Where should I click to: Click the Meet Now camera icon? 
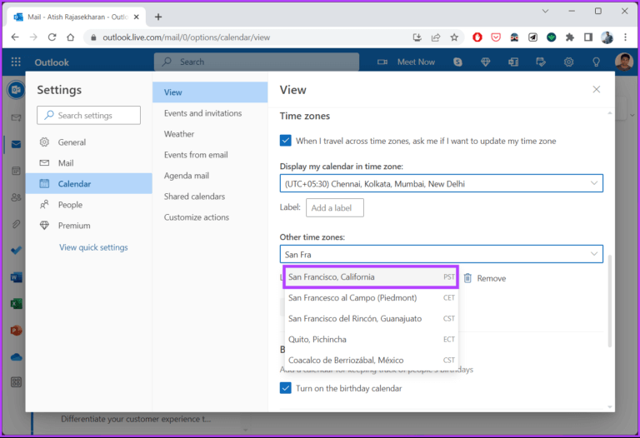click(x=382, y=62)
